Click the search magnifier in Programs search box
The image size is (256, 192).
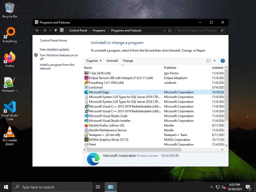[222, 30]
